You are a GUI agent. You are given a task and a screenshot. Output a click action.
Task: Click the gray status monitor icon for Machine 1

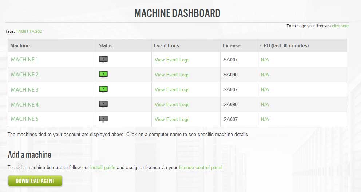click(x=103, y=60)
